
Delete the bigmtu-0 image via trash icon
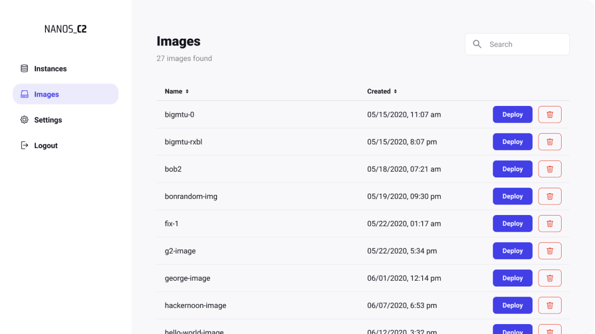coord(550,114)
